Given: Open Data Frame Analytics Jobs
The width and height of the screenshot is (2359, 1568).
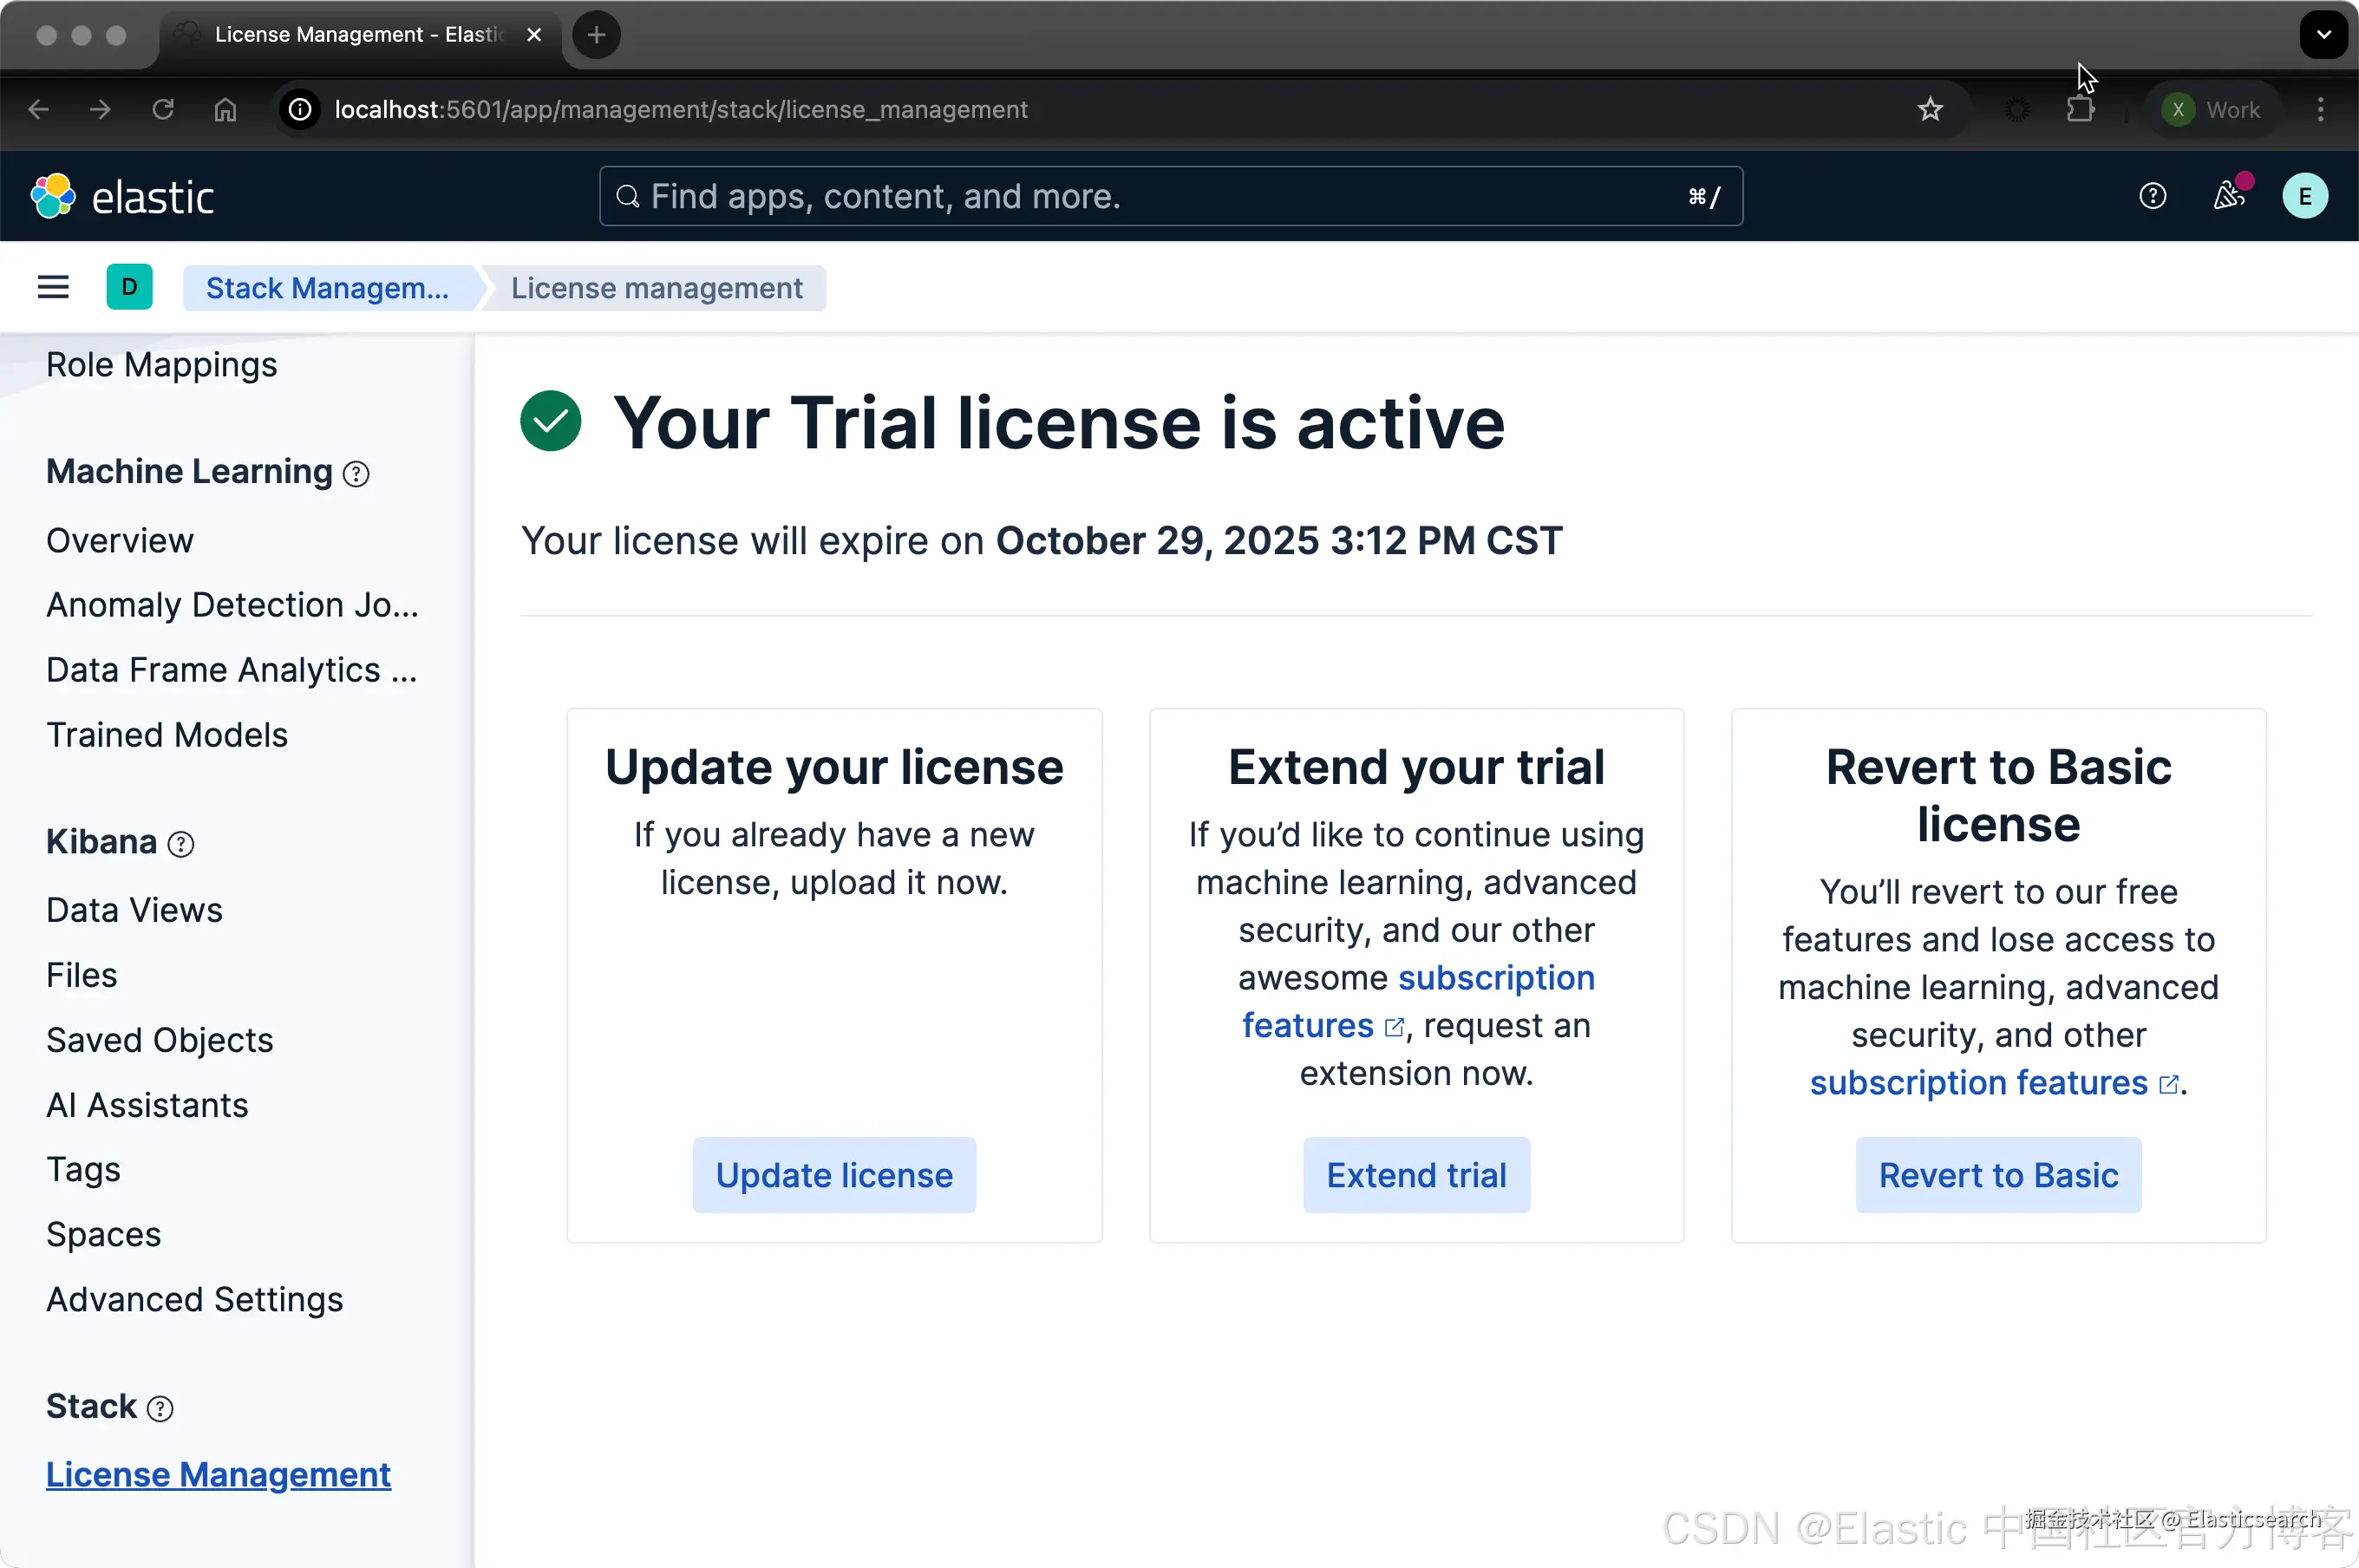Looking at the screenshot, I should point(232,670).
